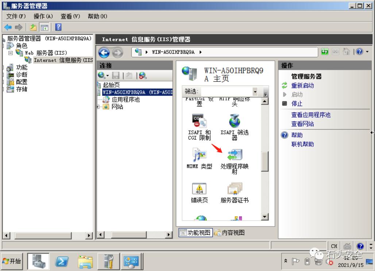Open Windows Explorer from taskbar
The width and height of the screenshot is (375, 271).
85,262
